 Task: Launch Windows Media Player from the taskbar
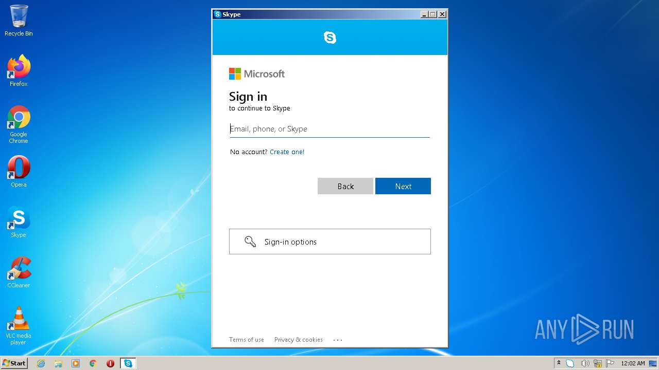coord(76,363)
